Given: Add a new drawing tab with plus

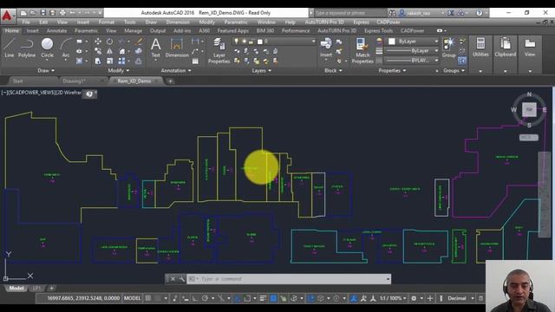Looking at the screenshot, I should tap(170, 81).
